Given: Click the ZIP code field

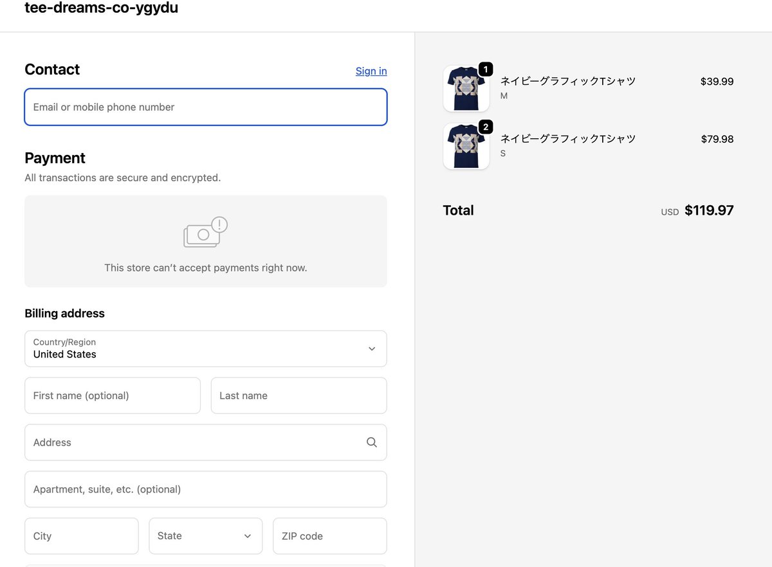Looking at the screenshot, I should click(329, 535).
